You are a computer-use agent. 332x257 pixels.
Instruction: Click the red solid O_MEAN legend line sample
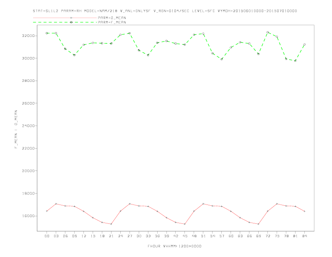pos(65,18)
